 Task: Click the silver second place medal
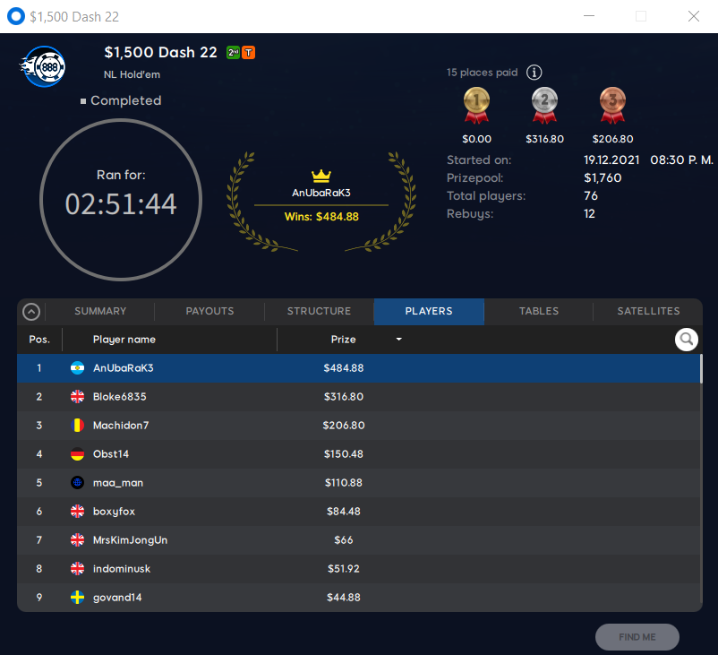coord(544,106)
